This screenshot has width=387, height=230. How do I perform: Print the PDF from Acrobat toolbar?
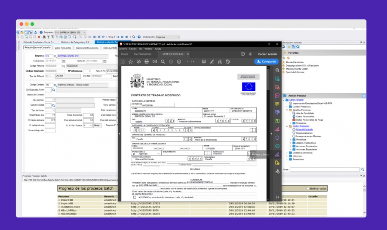[147, 62]
